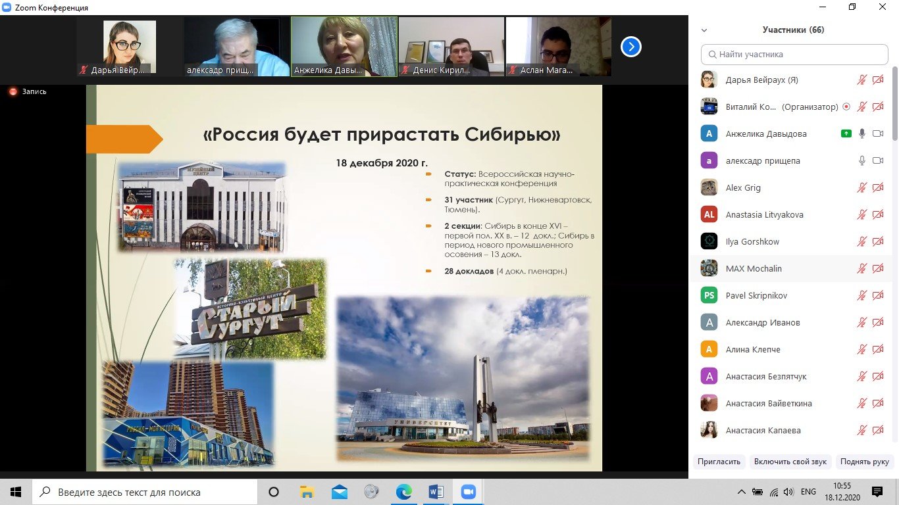Screen dimensions: 899x505
Task: Click the Найти участника search field
Action: tap(794, 55)
